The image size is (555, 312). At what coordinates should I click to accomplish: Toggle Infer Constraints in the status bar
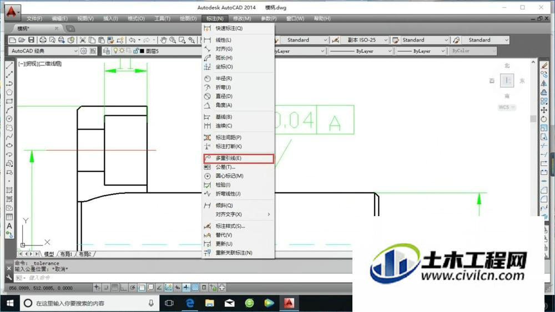[97, 288]
